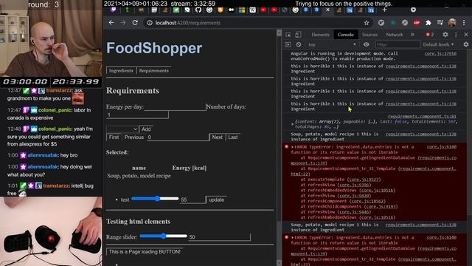Open DevTools three-dot menu
The image size is (472, 266).
coord(456,35)
